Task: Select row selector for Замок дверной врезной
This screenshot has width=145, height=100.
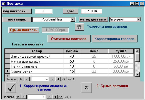Action: pyautogui.click(x=7, y=56)
